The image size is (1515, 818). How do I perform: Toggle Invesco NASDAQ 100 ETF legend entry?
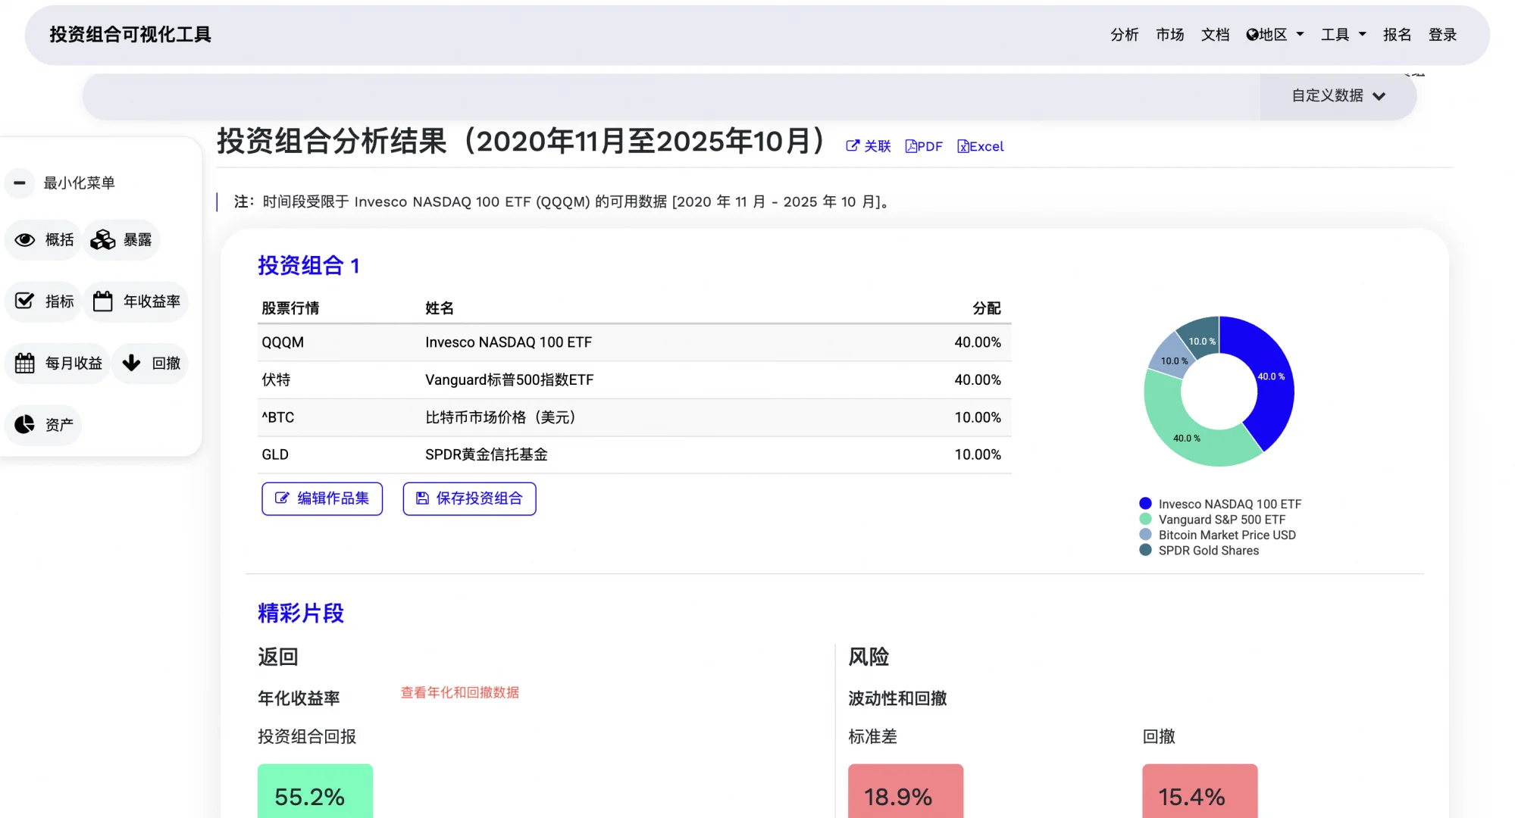click(1229, 503)
